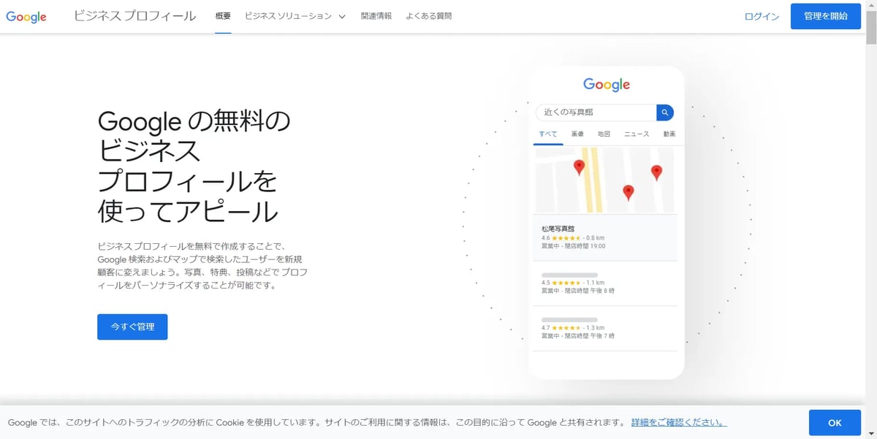877x439 pixels.
Task: Click the listing rated 4.7 at 1.3 km
Action: [605, 329]
